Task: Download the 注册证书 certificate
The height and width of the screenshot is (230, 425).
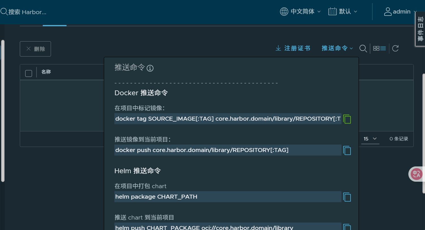Action: [293, 48]
